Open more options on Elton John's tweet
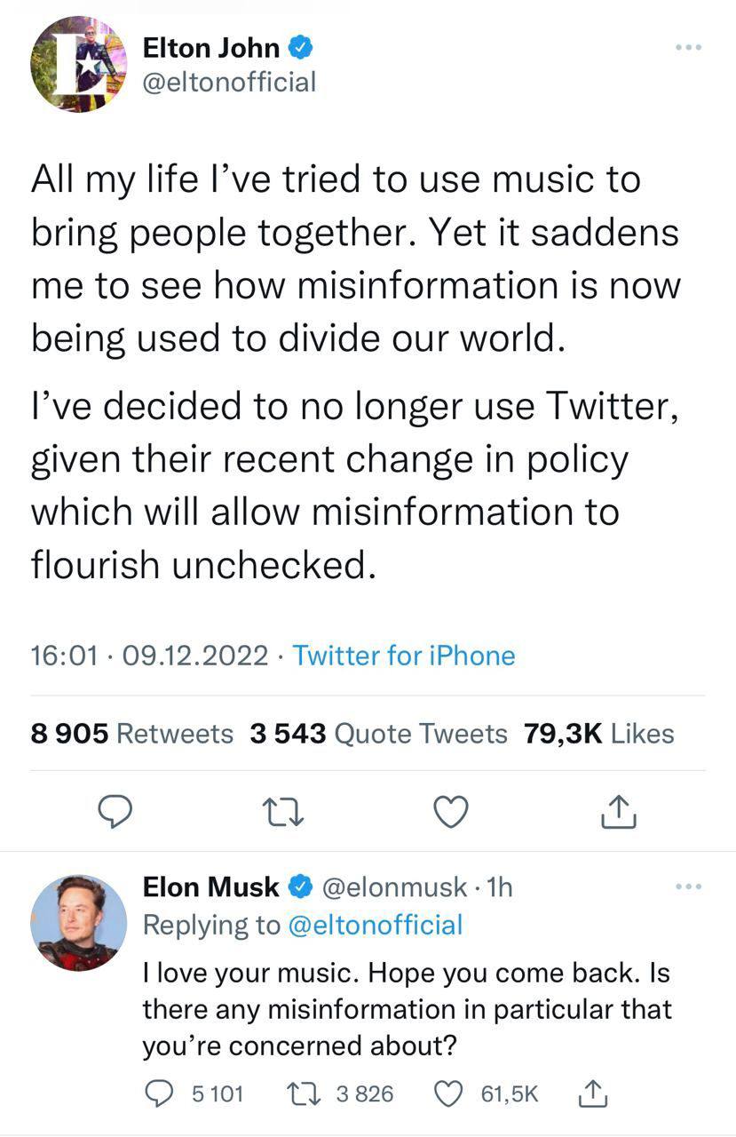The width and height of the screenshot is (736, 1137). [x=687, y=47]
